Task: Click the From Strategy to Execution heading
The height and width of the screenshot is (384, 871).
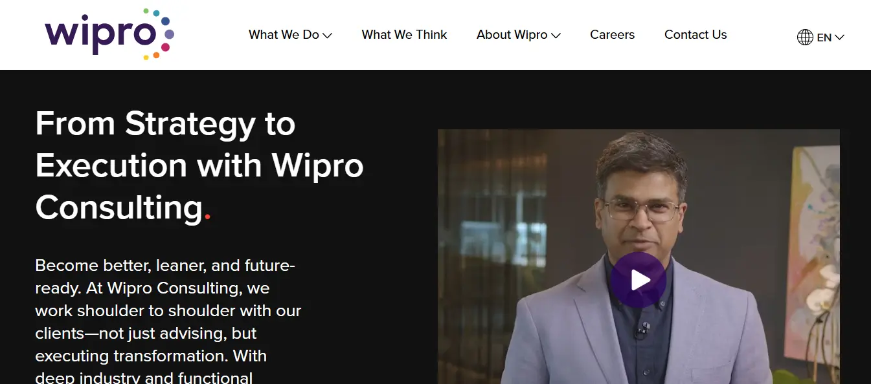Action: click(199, 165)
